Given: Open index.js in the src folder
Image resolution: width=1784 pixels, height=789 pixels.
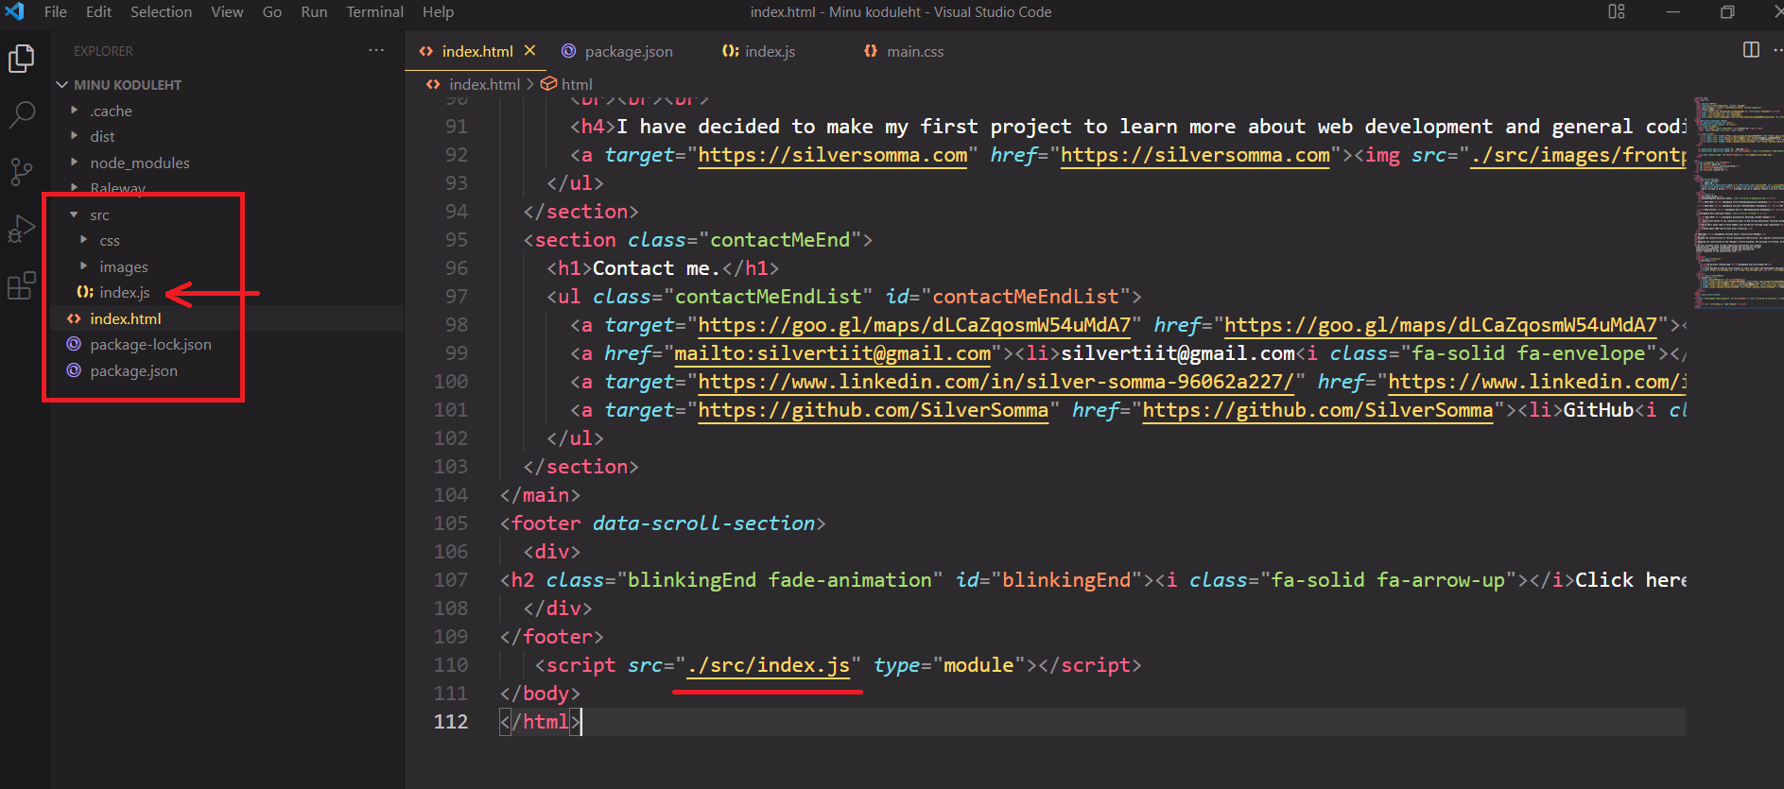Looking at the screenshot, I should tap(125, 293).
